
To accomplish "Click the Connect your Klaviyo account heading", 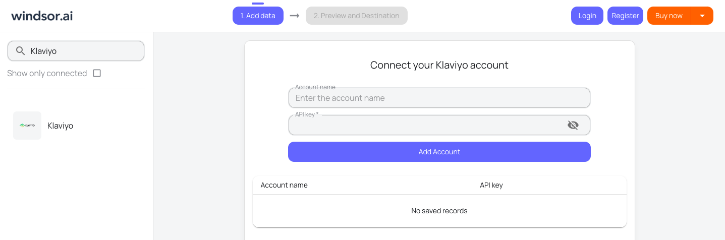I will (x=439, y=65).
